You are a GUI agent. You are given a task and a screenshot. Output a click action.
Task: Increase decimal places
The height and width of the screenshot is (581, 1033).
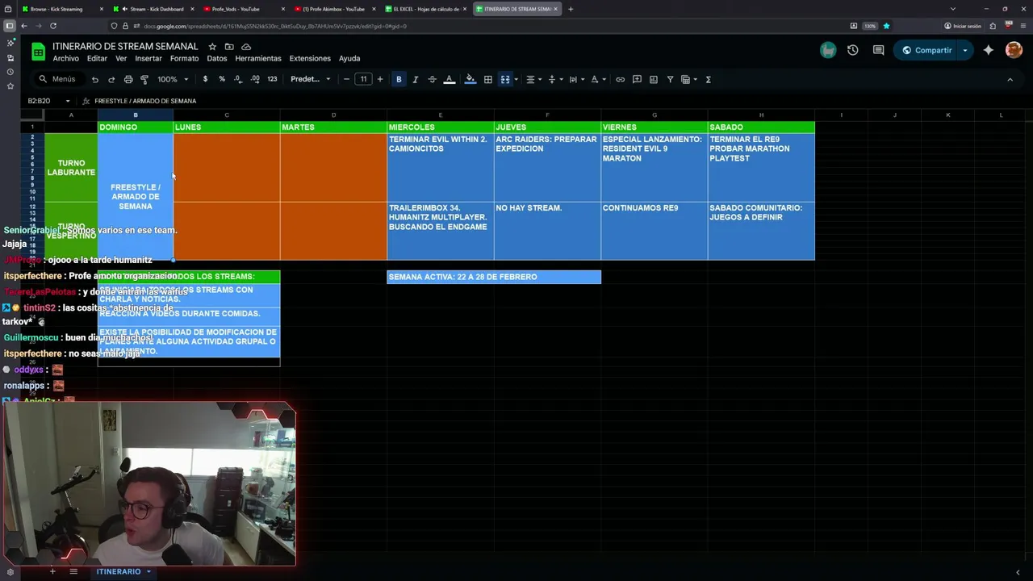click(x=255, y=79)
